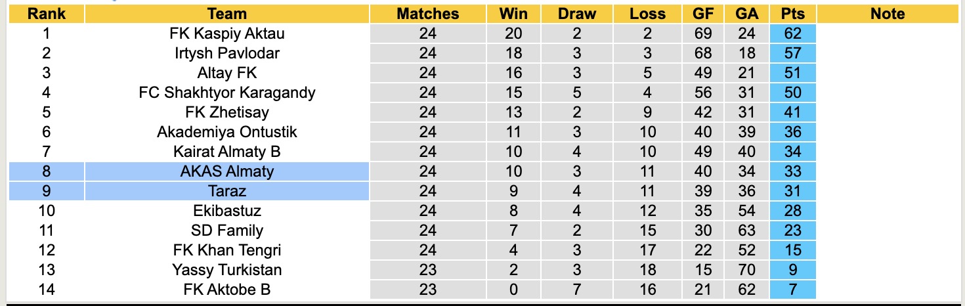Click the FK Zhetisay team name
This screenshot has width=965, height=306.
(x=226, y=112)
